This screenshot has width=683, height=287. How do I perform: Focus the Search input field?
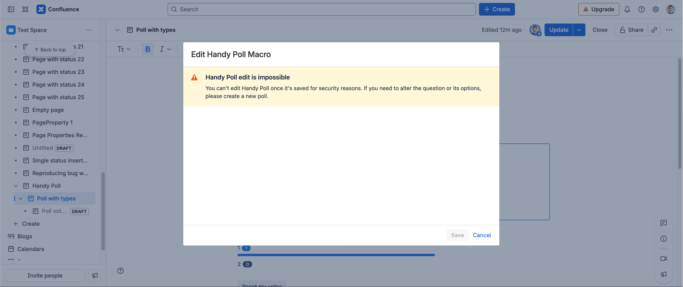pos(322,9)
